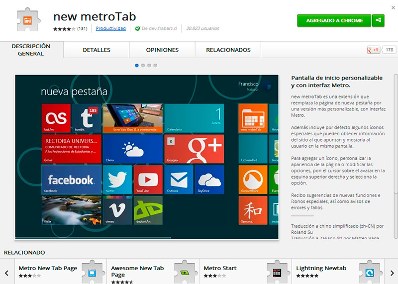Click the 30.823 usuarios text
398x284 pixels.
click(202, 28)
